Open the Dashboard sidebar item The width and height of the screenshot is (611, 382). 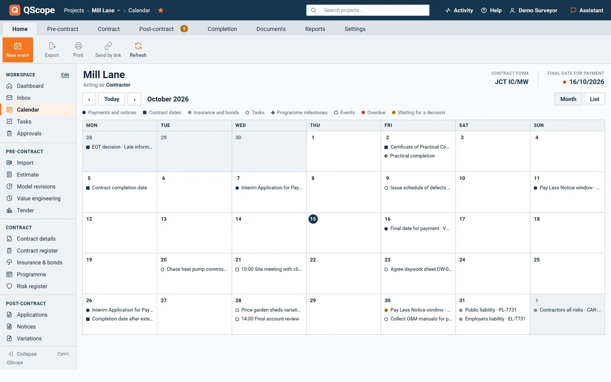point(38,86)
